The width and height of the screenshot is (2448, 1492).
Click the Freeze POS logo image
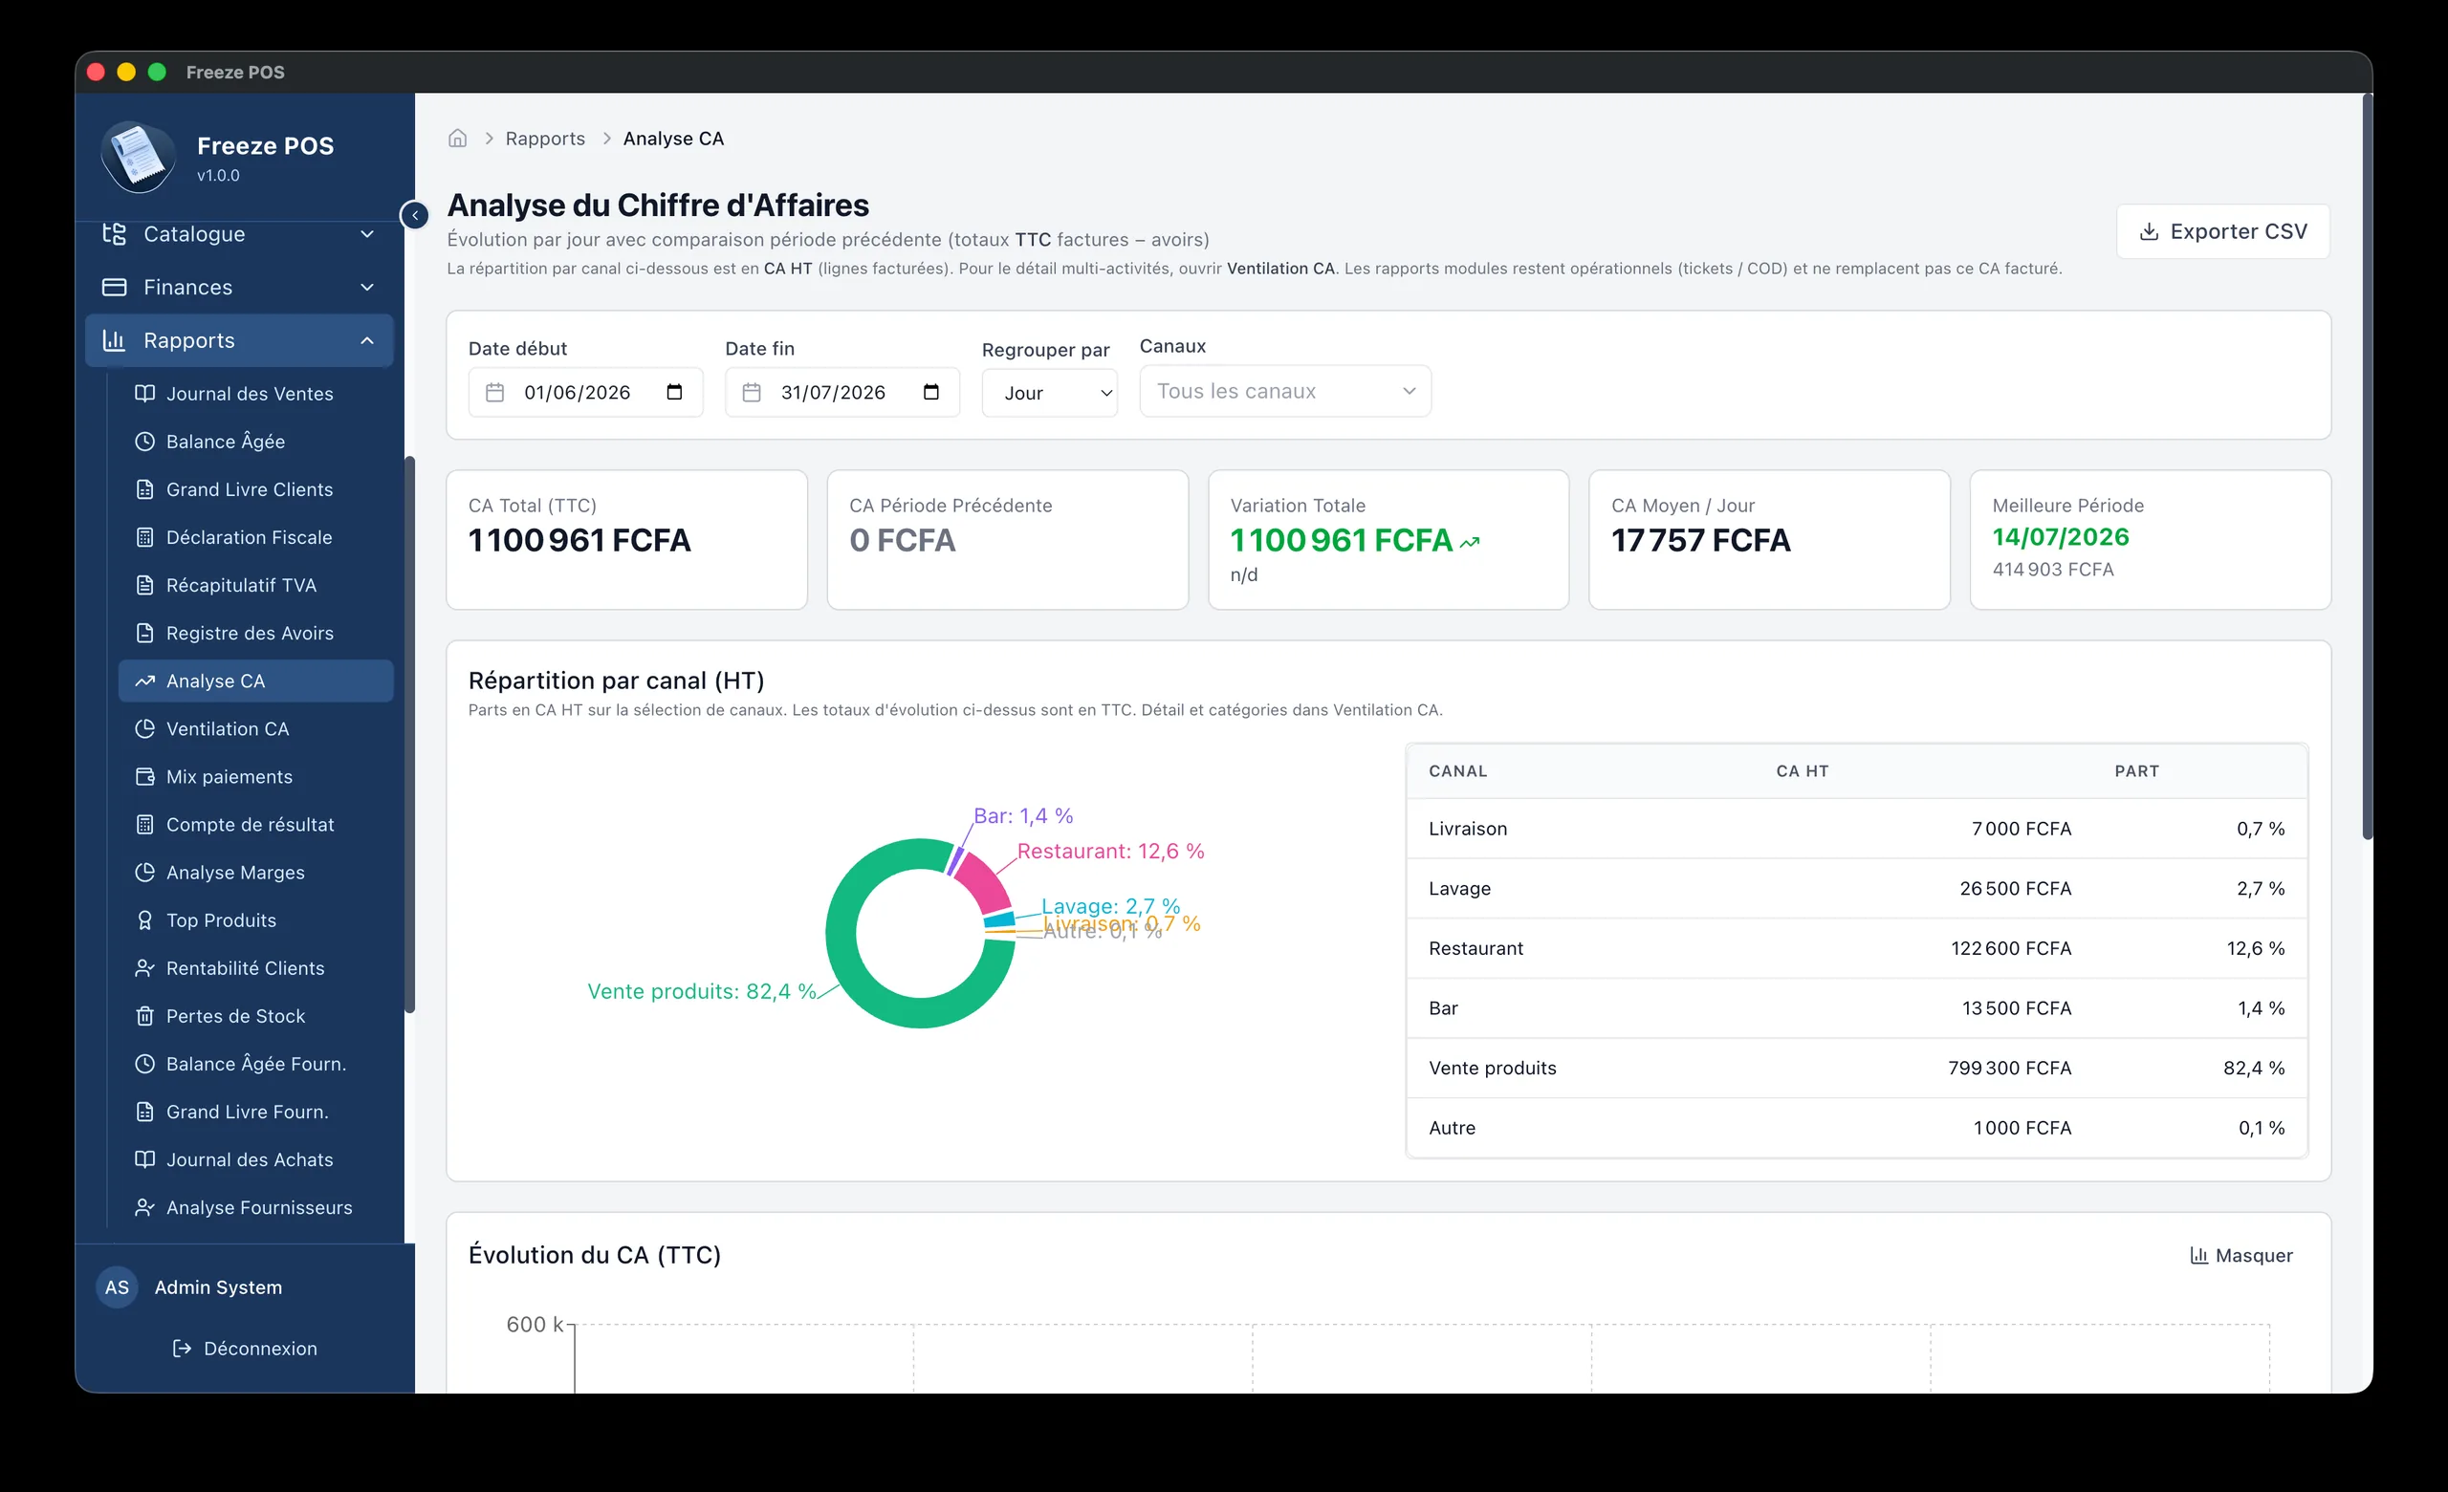(x=138, y=158)
